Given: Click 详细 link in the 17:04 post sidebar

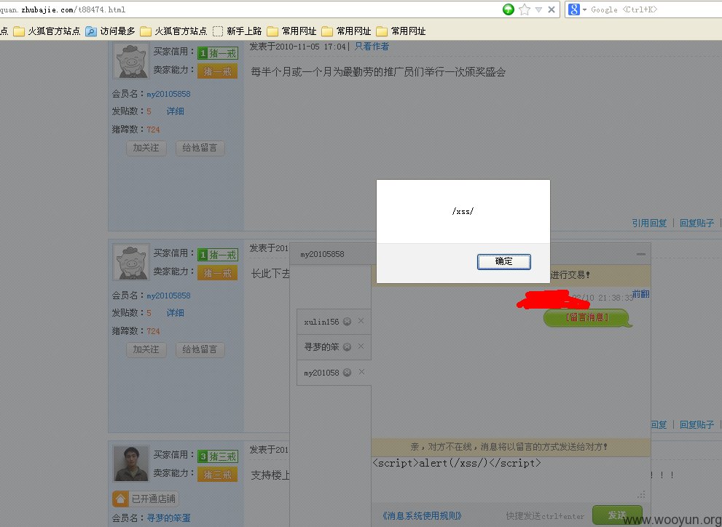Looking at the screenshot, I should (176, 111).
